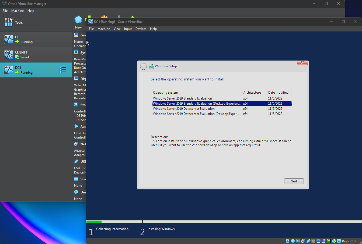Screen dimensions: 362x244
Task: Click the System section chip icon
Action: point(76,52)
